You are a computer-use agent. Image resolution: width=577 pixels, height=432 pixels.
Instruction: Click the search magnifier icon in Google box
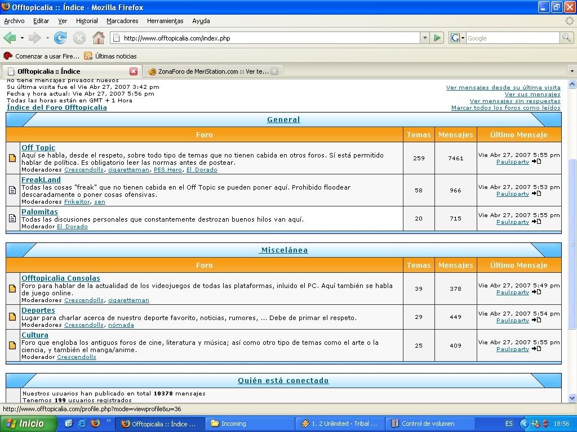pos(566,38)
